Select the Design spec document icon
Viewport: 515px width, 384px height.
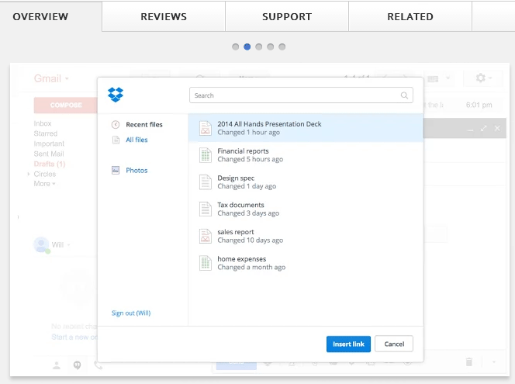click(x=206, y=182)
